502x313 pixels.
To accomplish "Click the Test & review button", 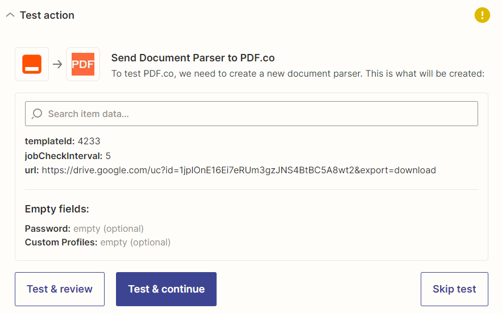I will (x=60, y=289).
